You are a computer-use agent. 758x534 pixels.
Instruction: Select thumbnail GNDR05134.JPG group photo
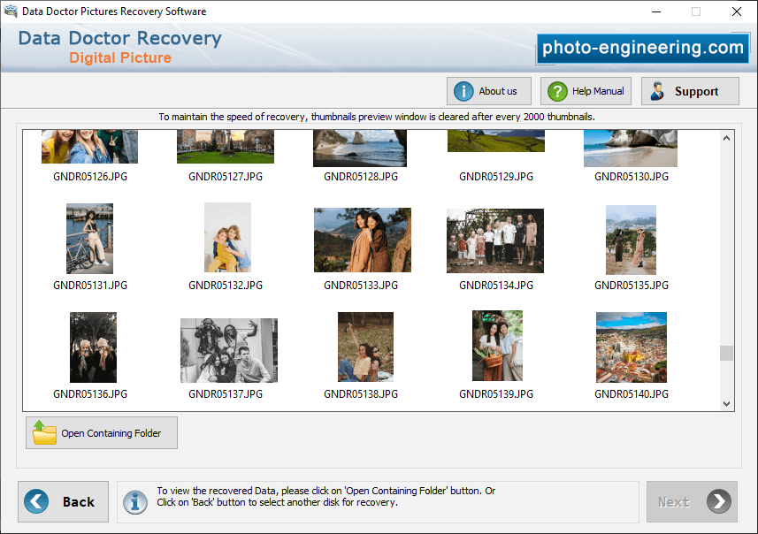coord(495,240)
